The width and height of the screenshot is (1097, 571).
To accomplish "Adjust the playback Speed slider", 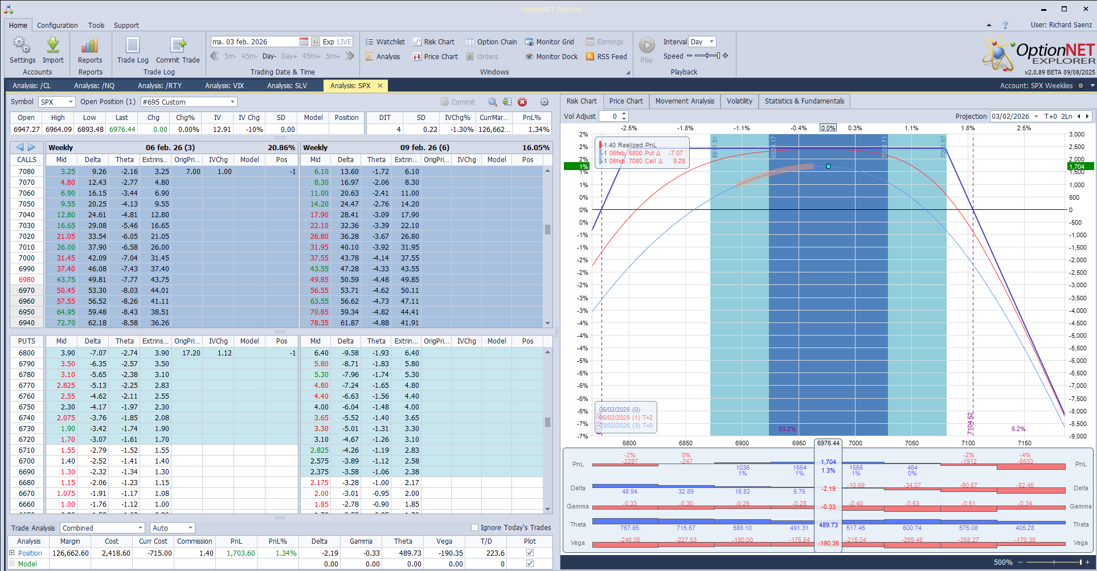I will pyautogui.click(x=707, y=56).
